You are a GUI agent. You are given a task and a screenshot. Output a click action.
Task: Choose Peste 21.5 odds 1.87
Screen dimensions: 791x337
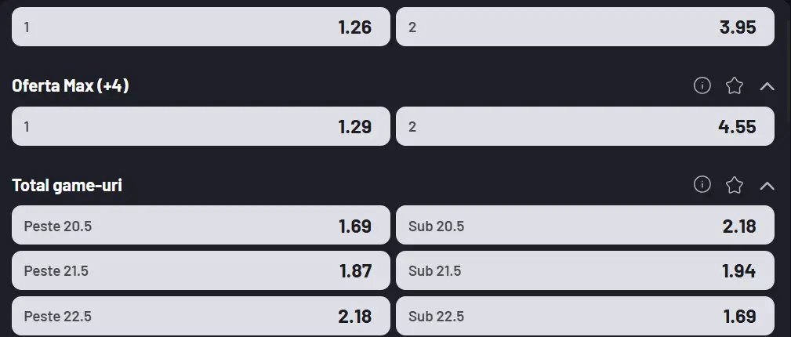click(201, 270)
